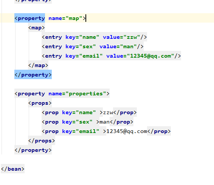Image resolution: width=214 pixels, height=185 pixels.
Task: Click the entry with key "sex" value "man"
Action: tap(93, 46)
